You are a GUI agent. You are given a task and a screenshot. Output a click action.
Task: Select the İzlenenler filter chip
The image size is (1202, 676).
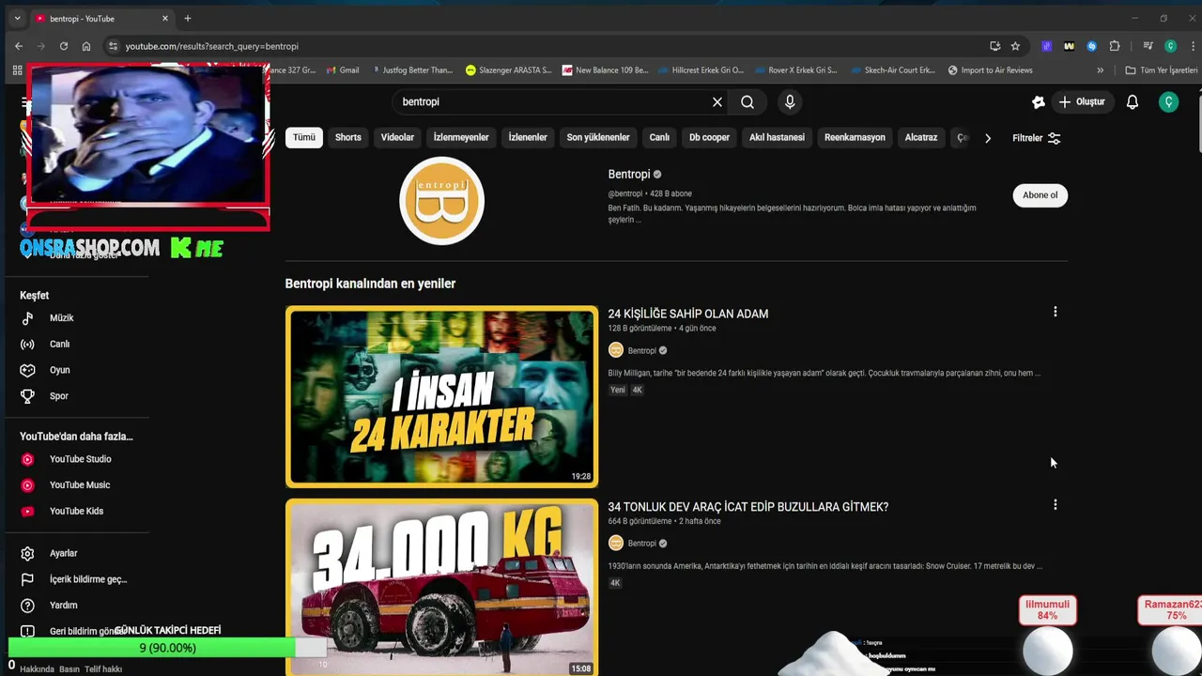point(528,137)
